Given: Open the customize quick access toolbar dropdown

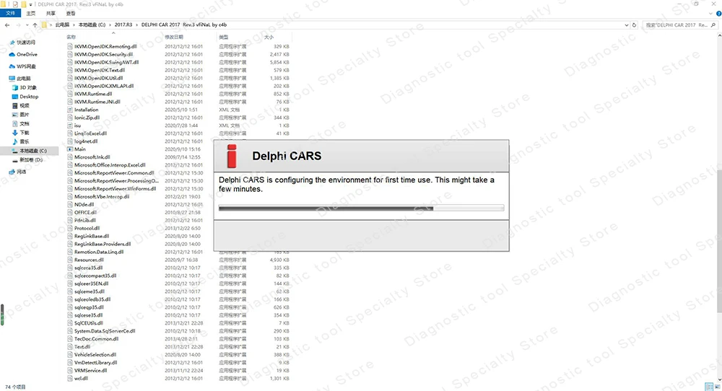Looking at the screenshot, I should click(31, 4).
